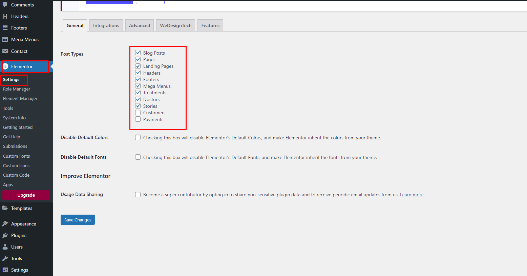Uncheck the Stories checkbox
The image size is (527, 276).
pyautogui.click(x=138, y=106)
